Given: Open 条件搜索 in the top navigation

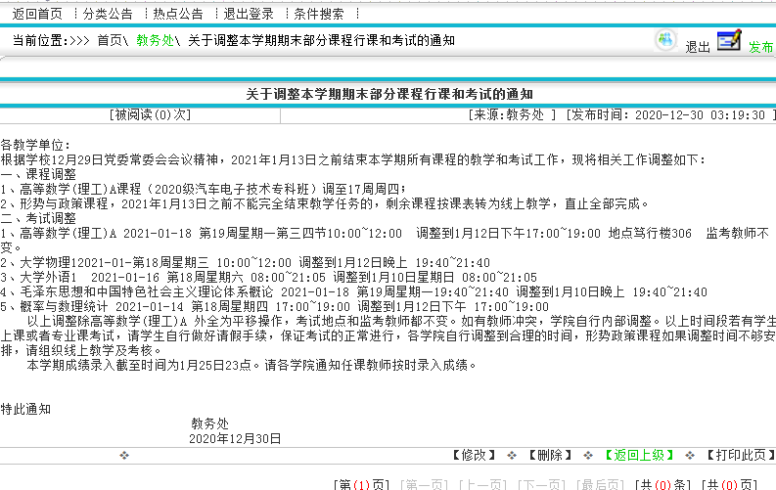Looking at the screenshot, I should (x=319, y=14).
